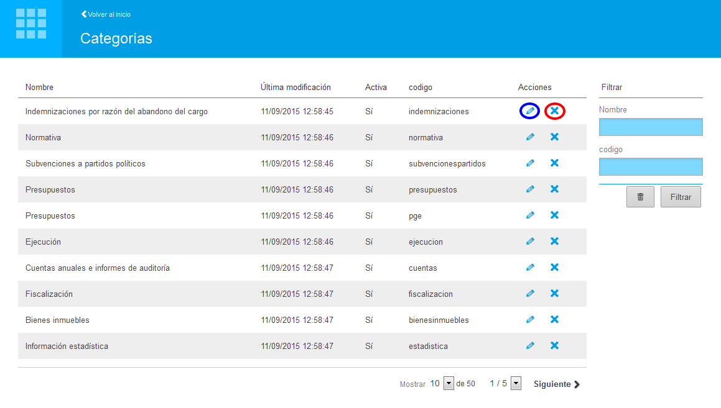Image resolution: width=721 pixels, height=408 pixels.
Task: Edit the Cuentas anuales e informes row
Action: 530,268
